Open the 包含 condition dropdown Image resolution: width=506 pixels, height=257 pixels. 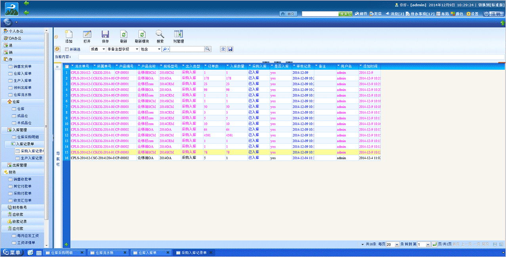pyautogui.click(x=151, y=49)
